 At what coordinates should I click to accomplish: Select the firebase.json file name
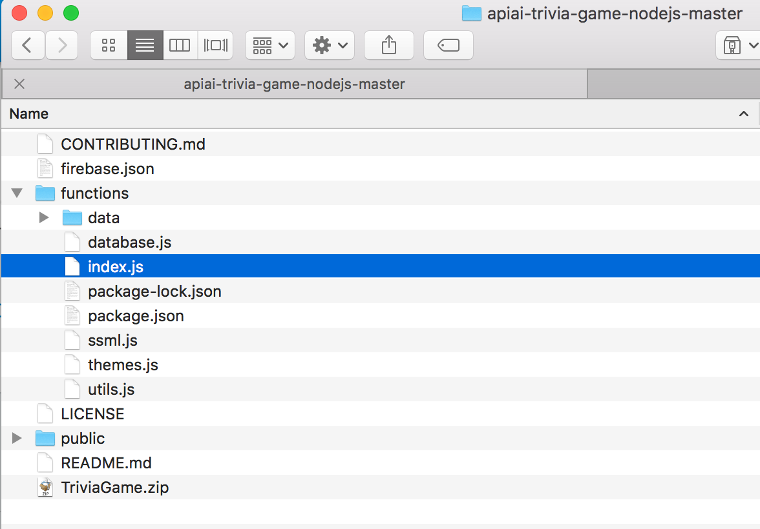click(x=107, y=169)
